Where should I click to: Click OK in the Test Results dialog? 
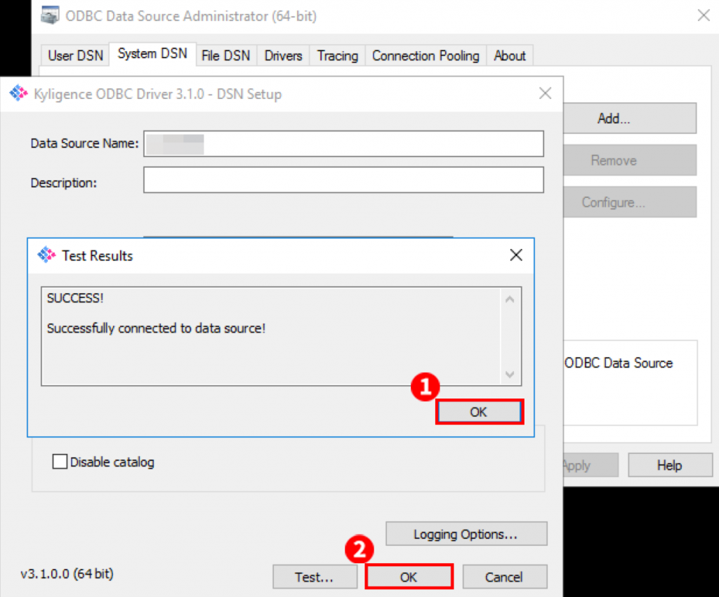[x=479, y=412]
